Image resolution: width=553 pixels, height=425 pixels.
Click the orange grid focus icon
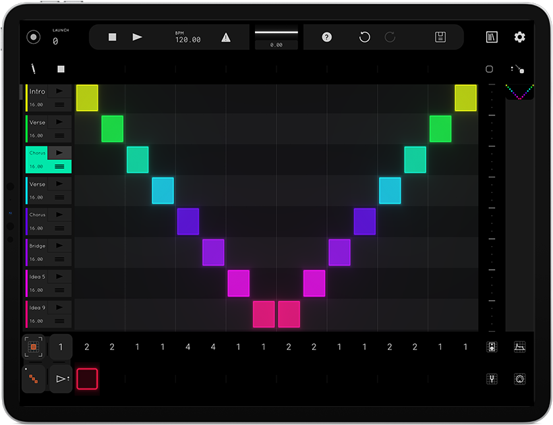coord(34,347)
